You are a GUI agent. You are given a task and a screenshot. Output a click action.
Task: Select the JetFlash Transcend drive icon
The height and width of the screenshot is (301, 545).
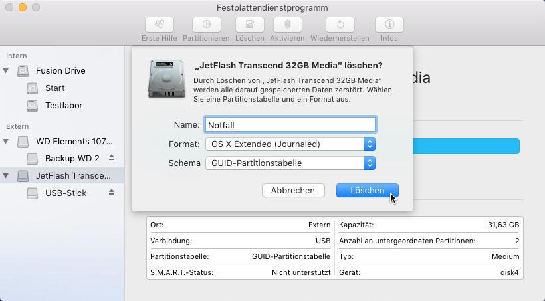click(23, 176)
